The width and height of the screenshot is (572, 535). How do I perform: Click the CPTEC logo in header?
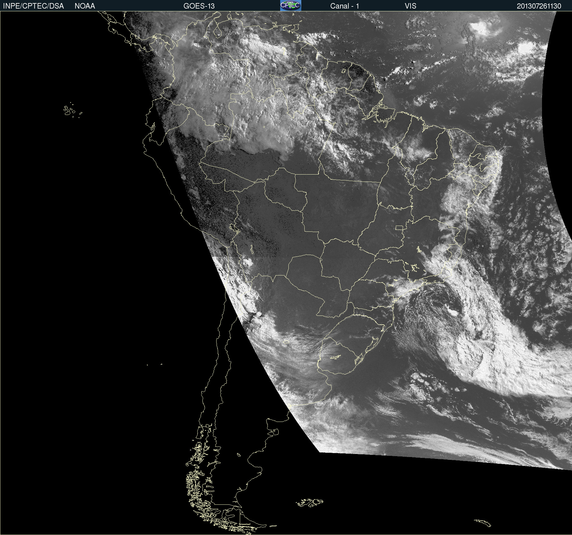(291, 6)
